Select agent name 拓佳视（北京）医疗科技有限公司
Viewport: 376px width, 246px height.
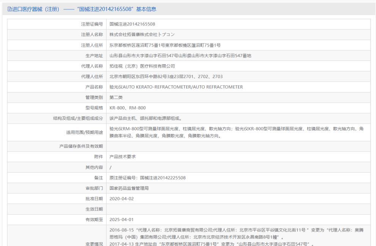coord(142,66)
